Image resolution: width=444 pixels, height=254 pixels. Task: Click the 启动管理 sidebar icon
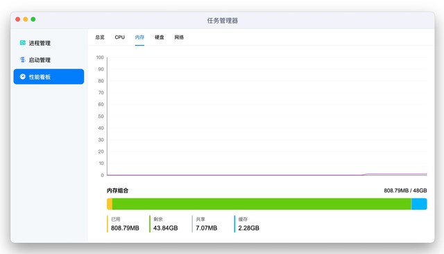23,60
